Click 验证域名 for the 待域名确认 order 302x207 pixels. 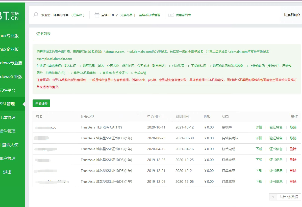276,138
